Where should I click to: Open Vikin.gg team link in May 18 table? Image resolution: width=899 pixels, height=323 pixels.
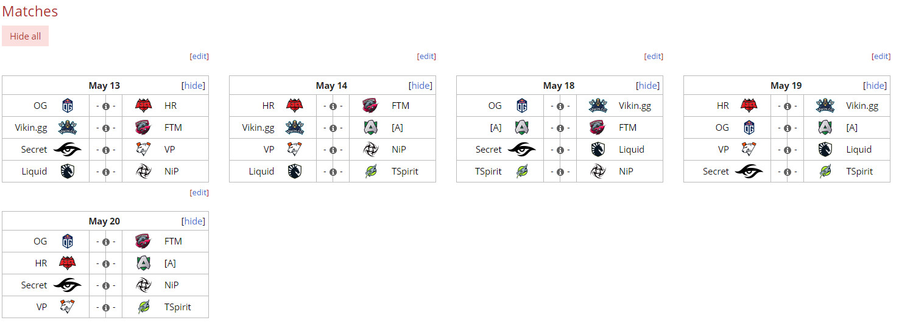click(x=635, y=106)
